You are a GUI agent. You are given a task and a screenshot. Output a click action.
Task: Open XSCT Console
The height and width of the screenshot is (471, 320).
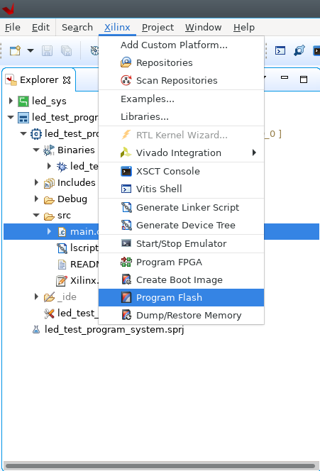(x=181, y=171)
